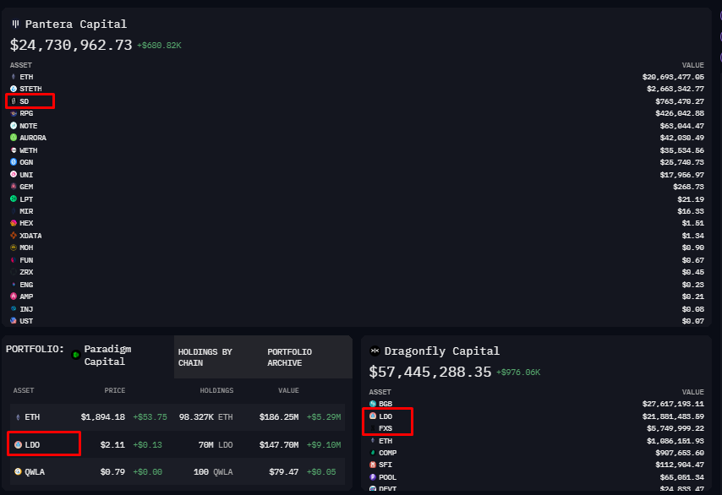Click the LPT token icon
Screen dimensions: 722x495
tap(14, 199)
